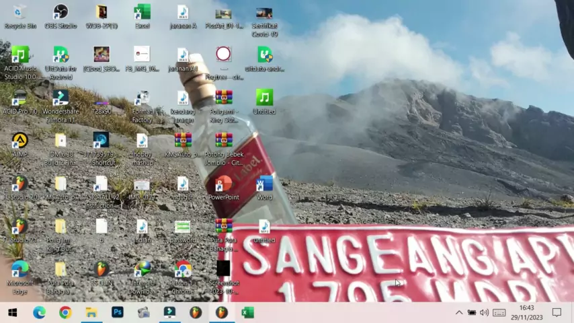
Task: Open the volume control in system tray
Action: (484, 312)
